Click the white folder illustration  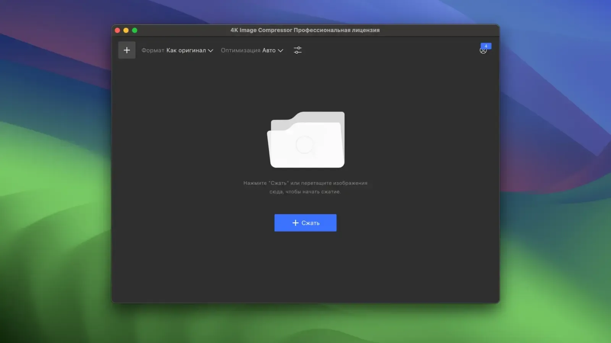click(x=306, y=140)
